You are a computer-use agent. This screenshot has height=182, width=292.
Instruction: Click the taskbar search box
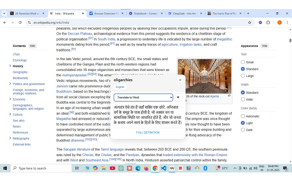pyautogui.click(x=41, y=168)
